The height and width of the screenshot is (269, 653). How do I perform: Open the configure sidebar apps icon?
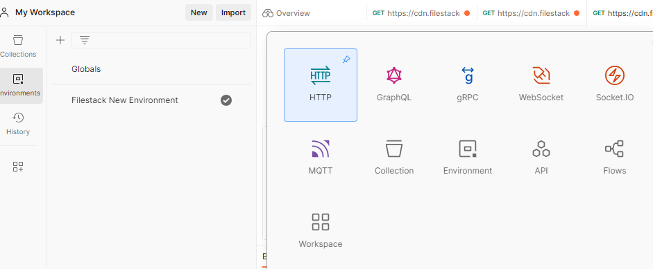pyautogui.click(x=18, y=167)
